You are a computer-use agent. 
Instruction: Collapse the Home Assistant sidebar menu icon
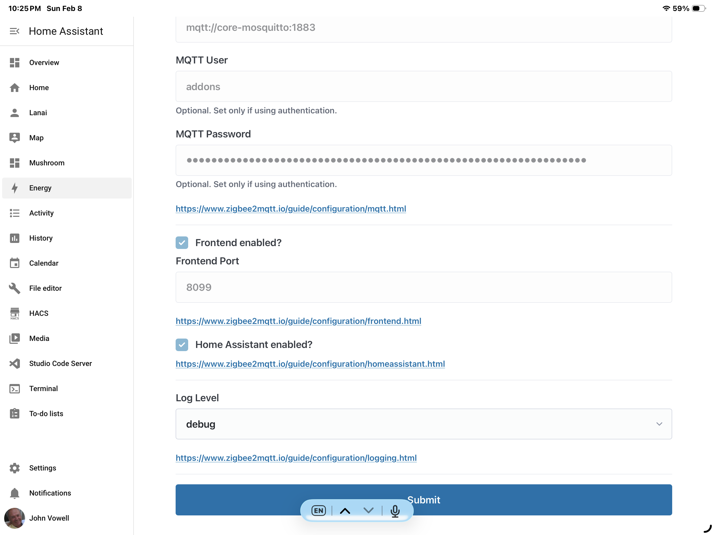pyautogui.click(x=15, y=31)
